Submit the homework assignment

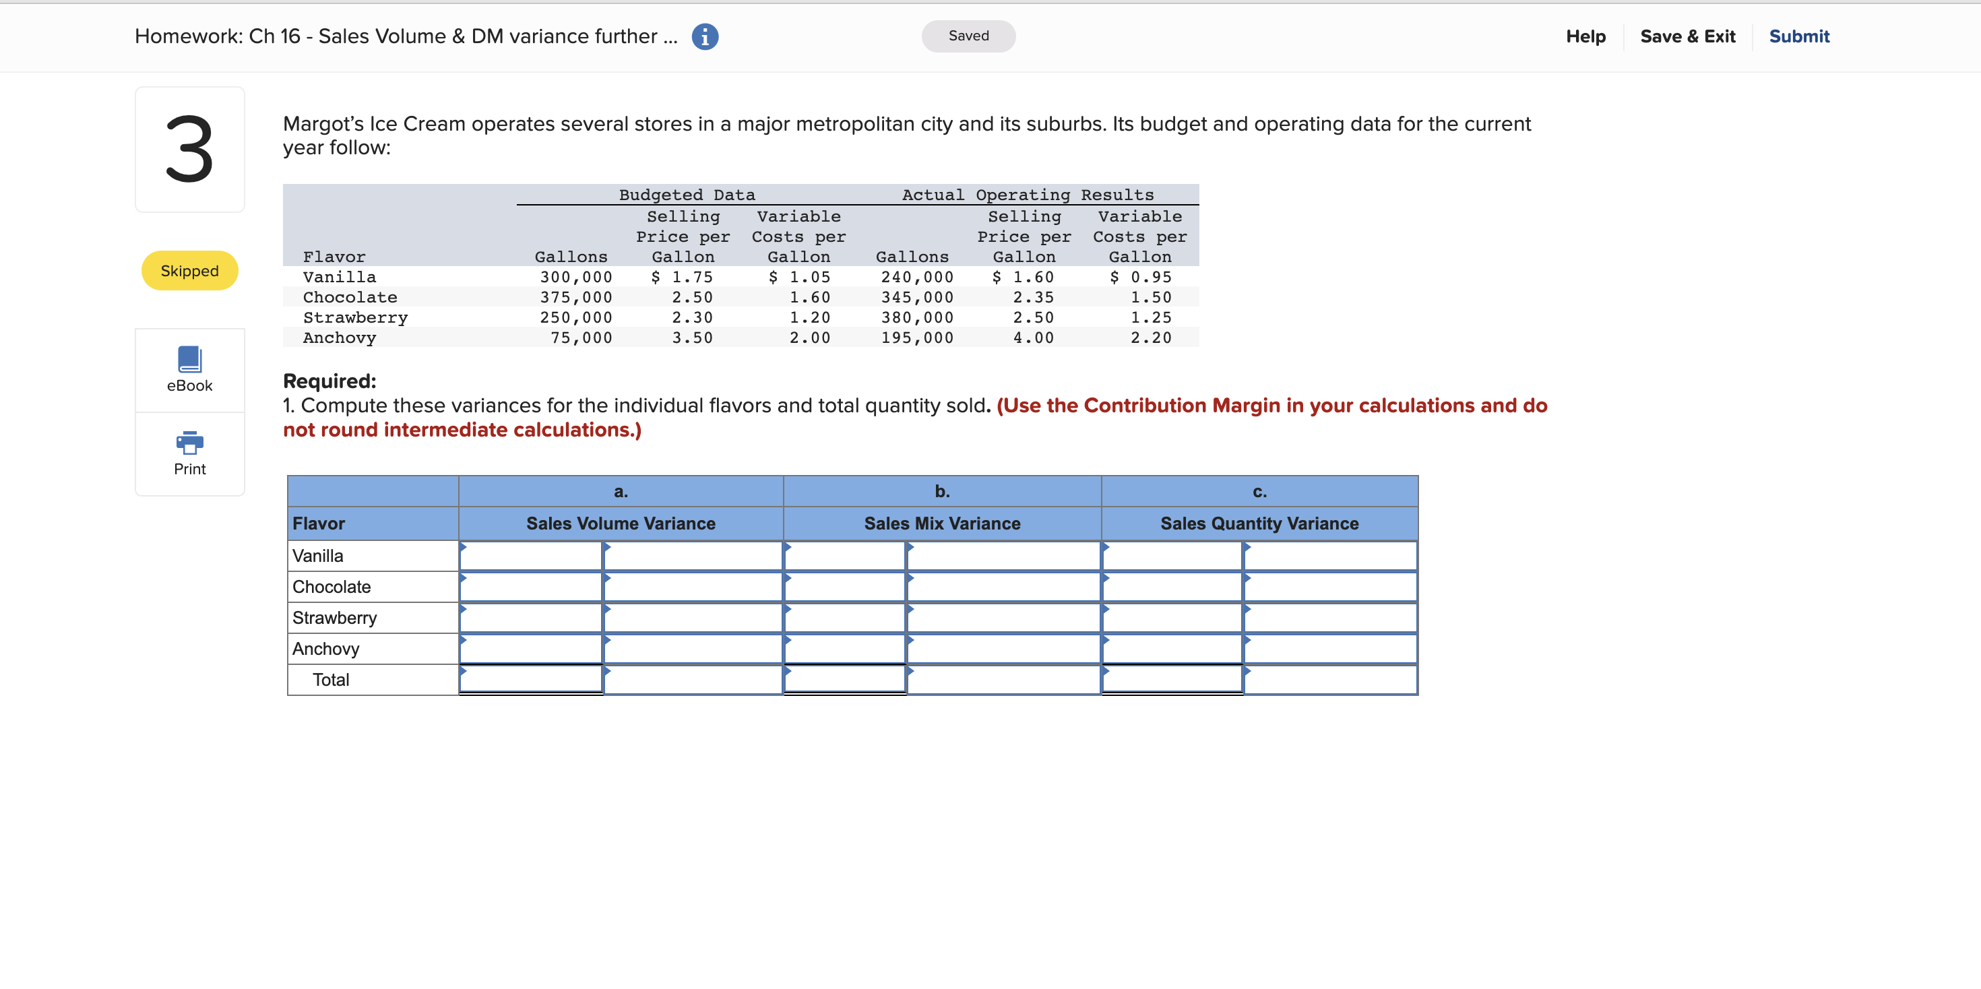point(1799,36)
